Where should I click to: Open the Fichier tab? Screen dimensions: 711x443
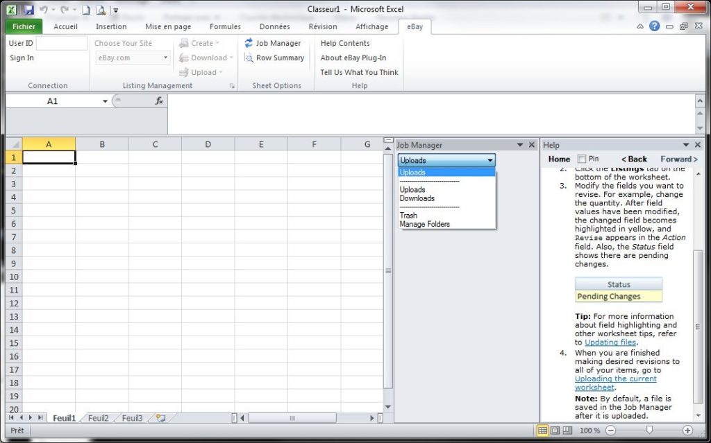click(24, 27)
